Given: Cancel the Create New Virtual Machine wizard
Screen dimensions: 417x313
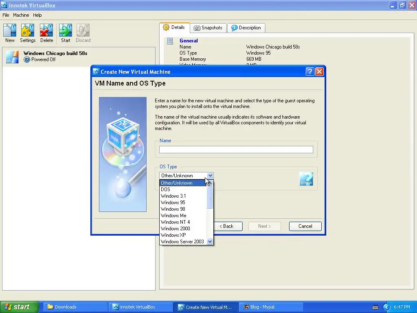Looking at the screenshot, I should pos(305,226).
